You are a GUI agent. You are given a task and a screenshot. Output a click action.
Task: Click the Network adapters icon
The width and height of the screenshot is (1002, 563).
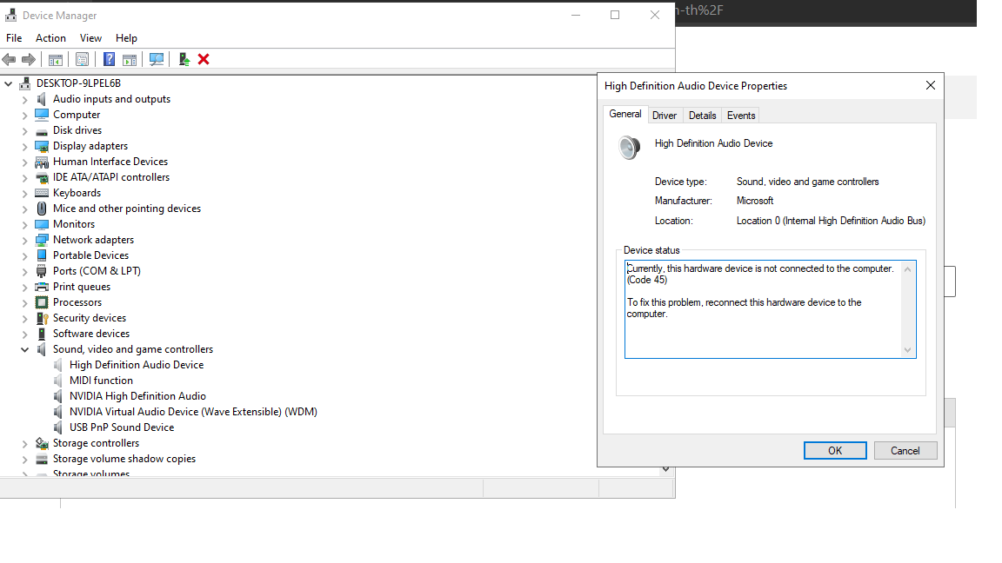point(42,240)
